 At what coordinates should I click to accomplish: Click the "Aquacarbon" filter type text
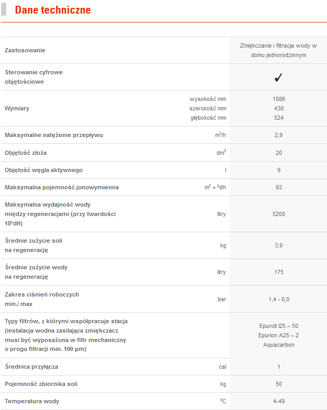click(278, 345)
